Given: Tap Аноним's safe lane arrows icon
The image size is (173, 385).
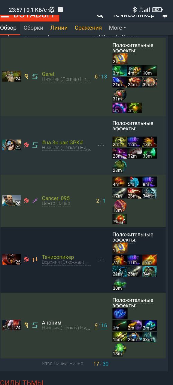Looking at the screenshot, I should point(35,325).
